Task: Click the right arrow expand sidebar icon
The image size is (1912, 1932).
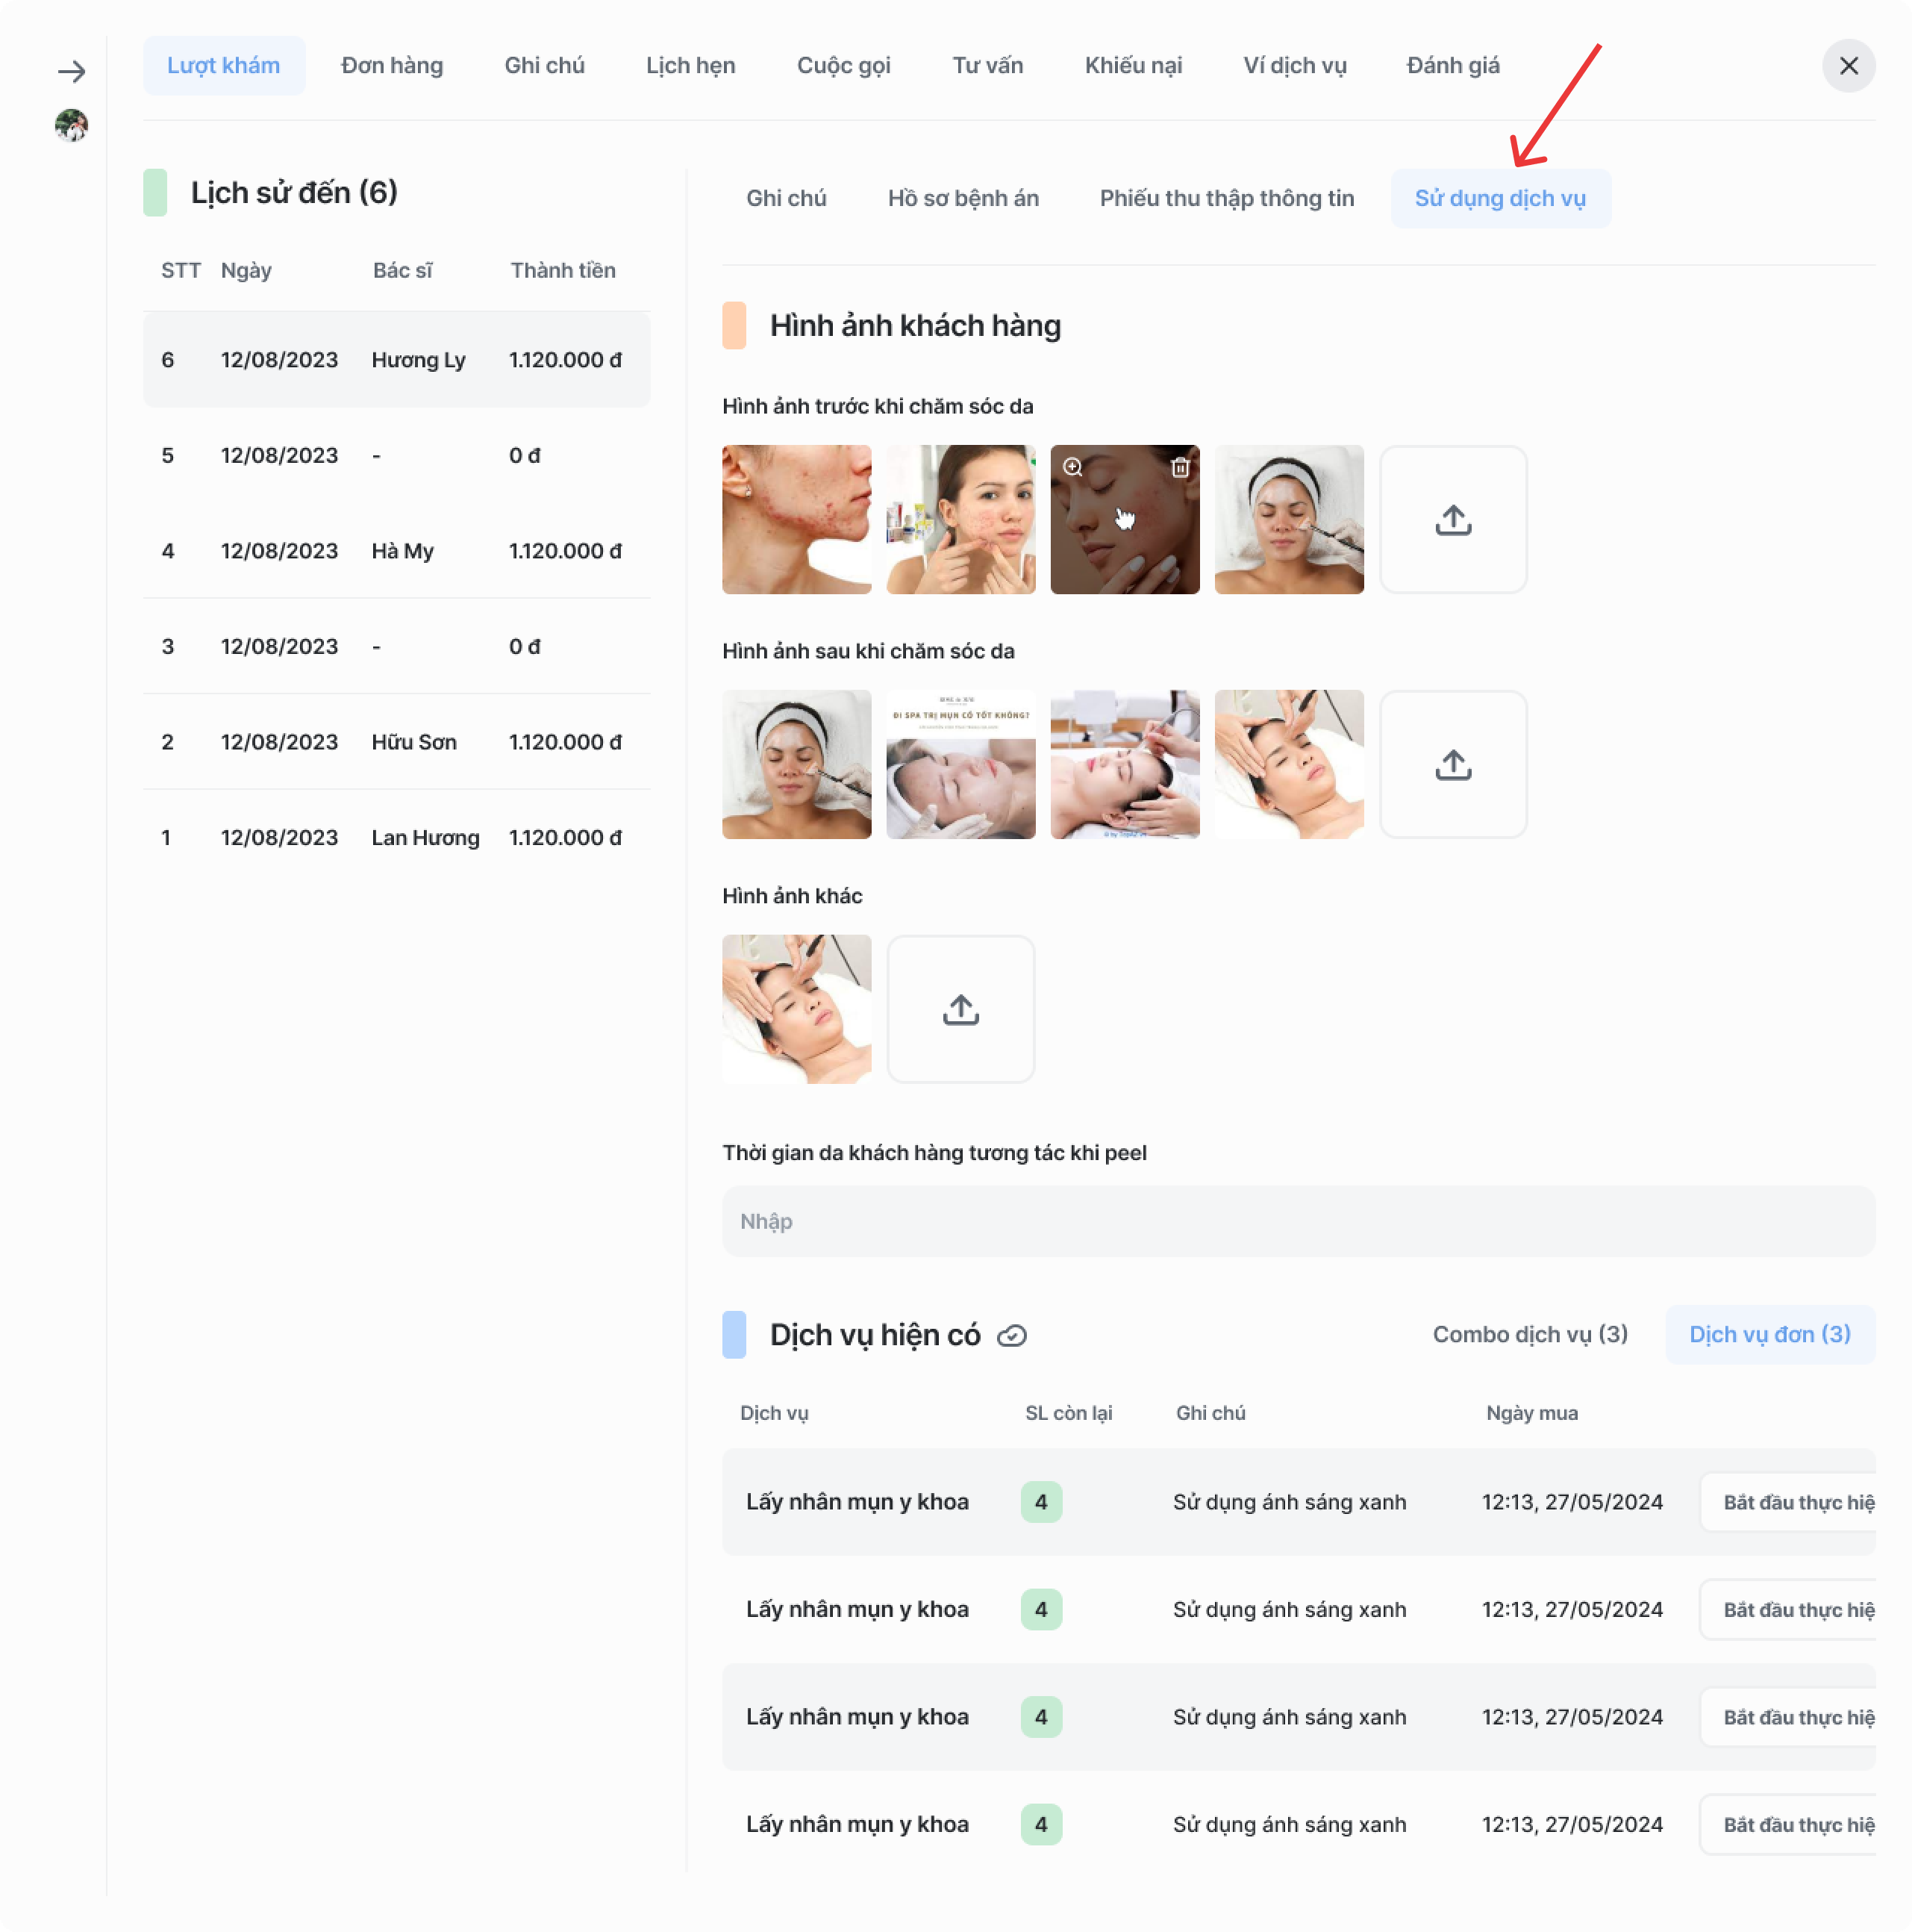Action: (71, 71)
